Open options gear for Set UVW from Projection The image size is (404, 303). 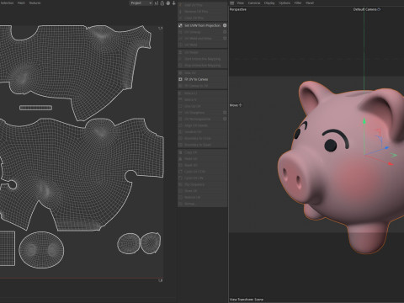point(225,25)
